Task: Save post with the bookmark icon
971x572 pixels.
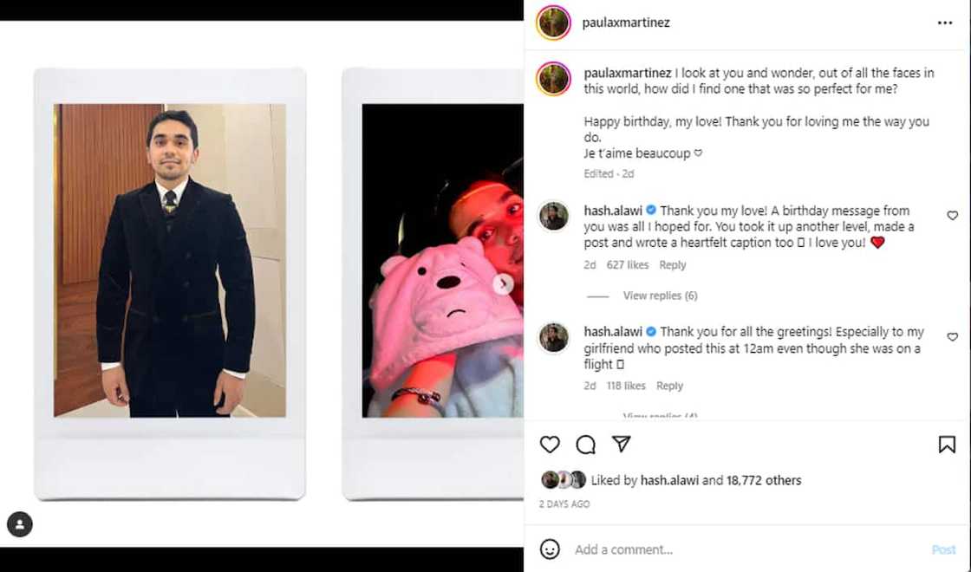Action: click(x=947, y=445)
